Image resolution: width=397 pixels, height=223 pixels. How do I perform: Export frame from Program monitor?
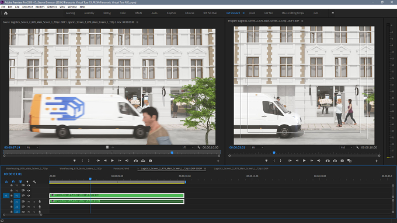click(342, 161)
